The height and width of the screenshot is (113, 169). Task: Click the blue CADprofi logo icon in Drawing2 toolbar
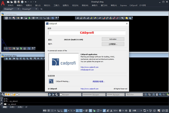pos(52,18)
